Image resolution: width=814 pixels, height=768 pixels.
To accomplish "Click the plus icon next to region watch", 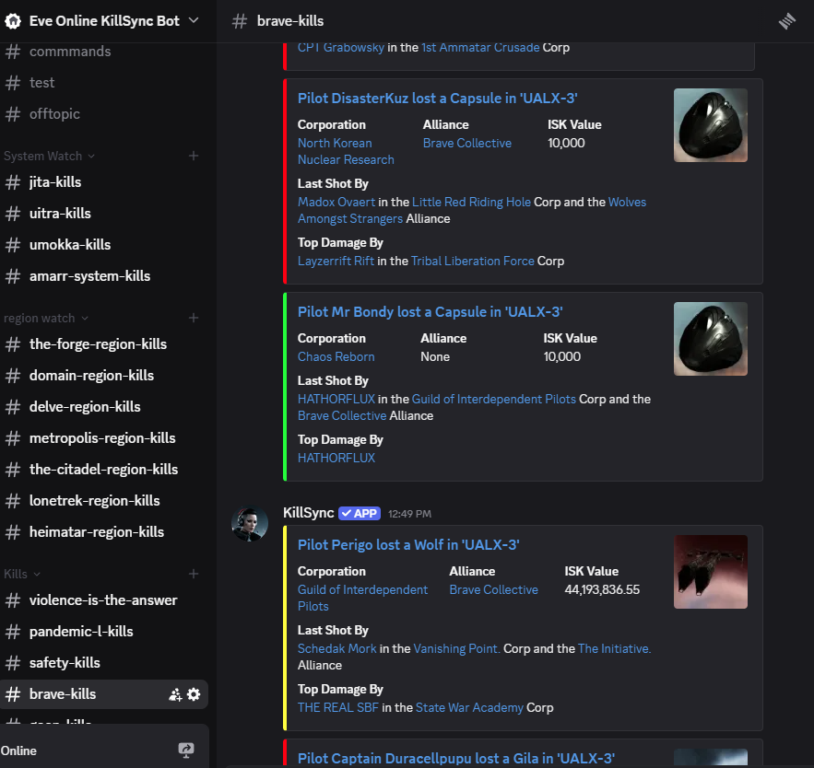I will [194, 319].
